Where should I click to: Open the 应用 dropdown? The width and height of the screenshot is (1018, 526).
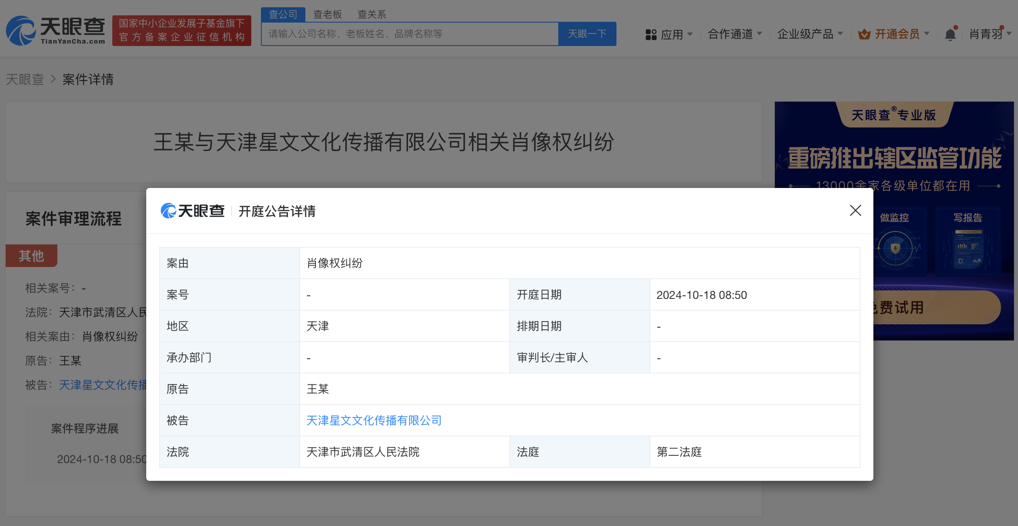pos(671,34)
